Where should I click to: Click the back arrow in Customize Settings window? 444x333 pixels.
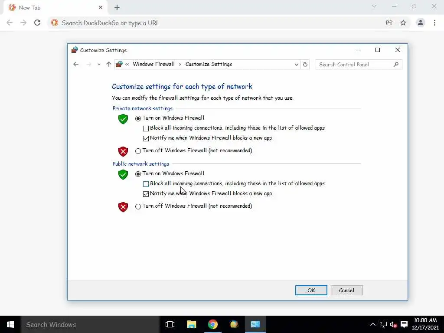pos(75,64)
